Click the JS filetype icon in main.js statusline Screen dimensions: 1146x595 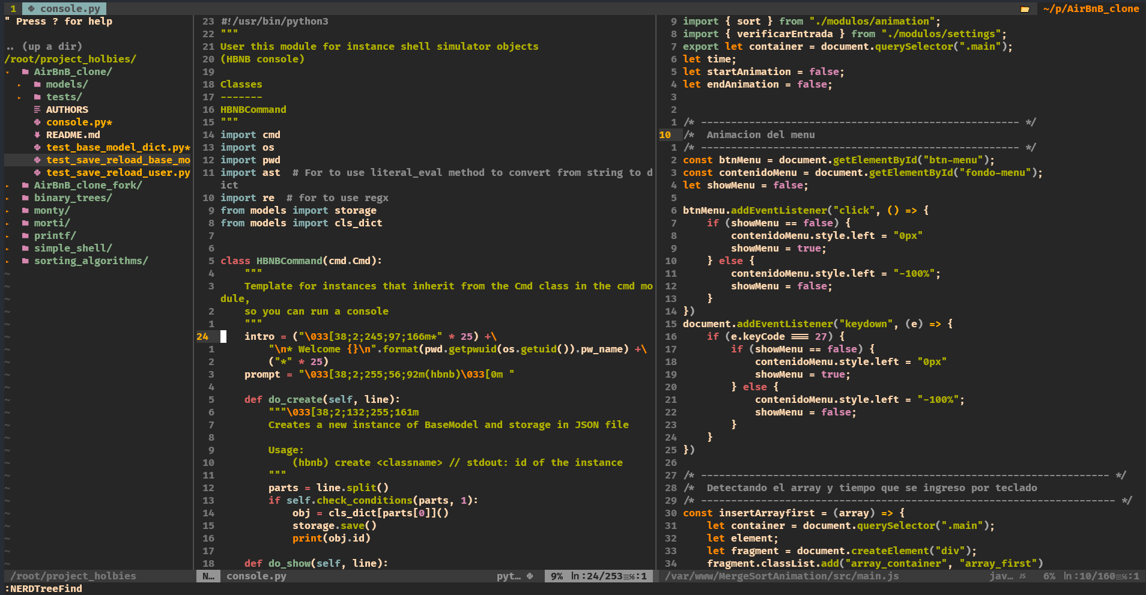pos(1022,576)
